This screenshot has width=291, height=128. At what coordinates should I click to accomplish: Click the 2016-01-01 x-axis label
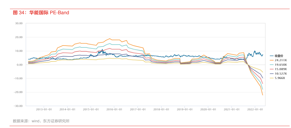pos(114,109)
